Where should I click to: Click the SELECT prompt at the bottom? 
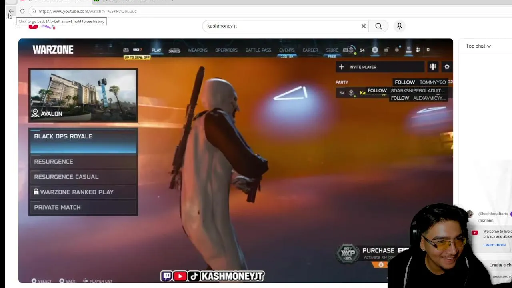point(42,281)
